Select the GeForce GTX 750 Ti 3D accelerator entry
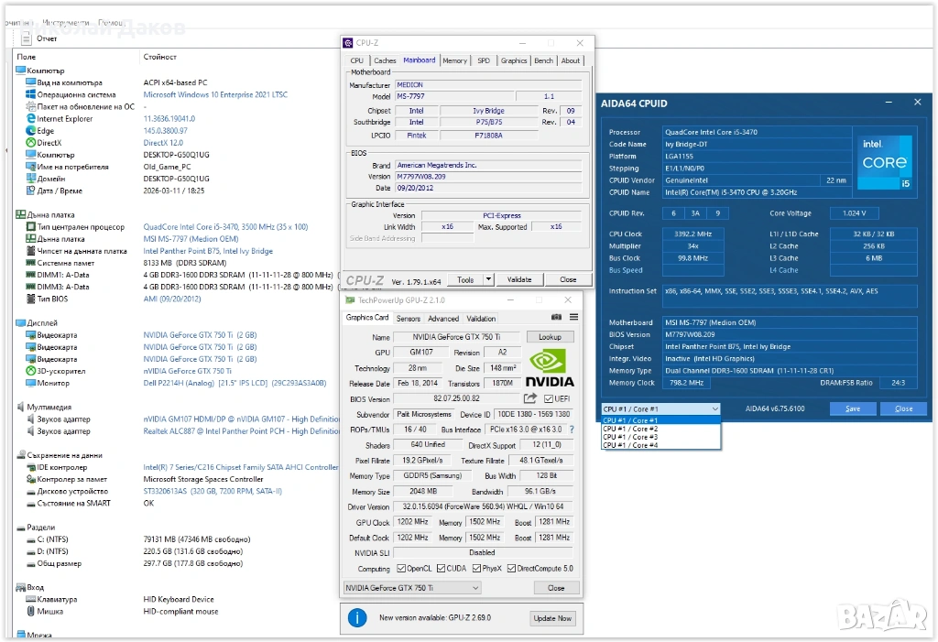The height and width of the screenshot is (642, 938). coord(187,371)
